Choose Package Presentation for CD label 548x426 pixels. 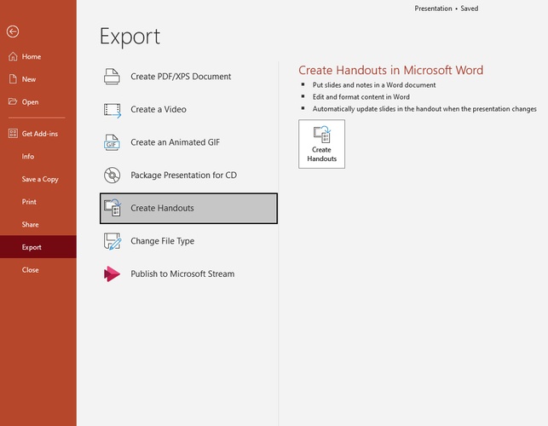click(183, 175)
